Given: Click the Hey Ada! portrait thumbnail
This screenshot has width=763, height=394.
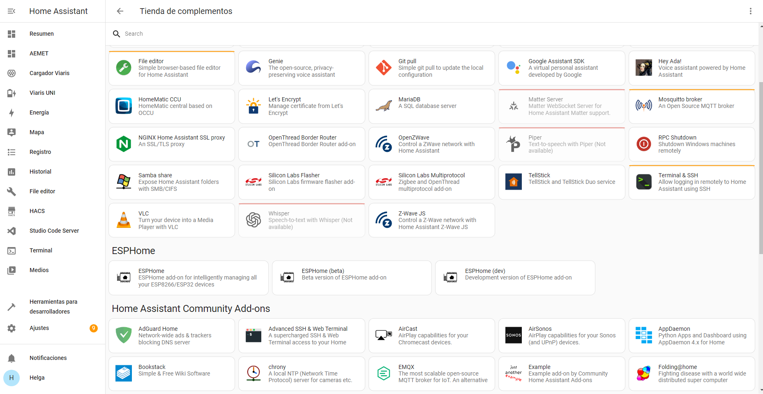Looking at the screenshot, I should point(644,68).
